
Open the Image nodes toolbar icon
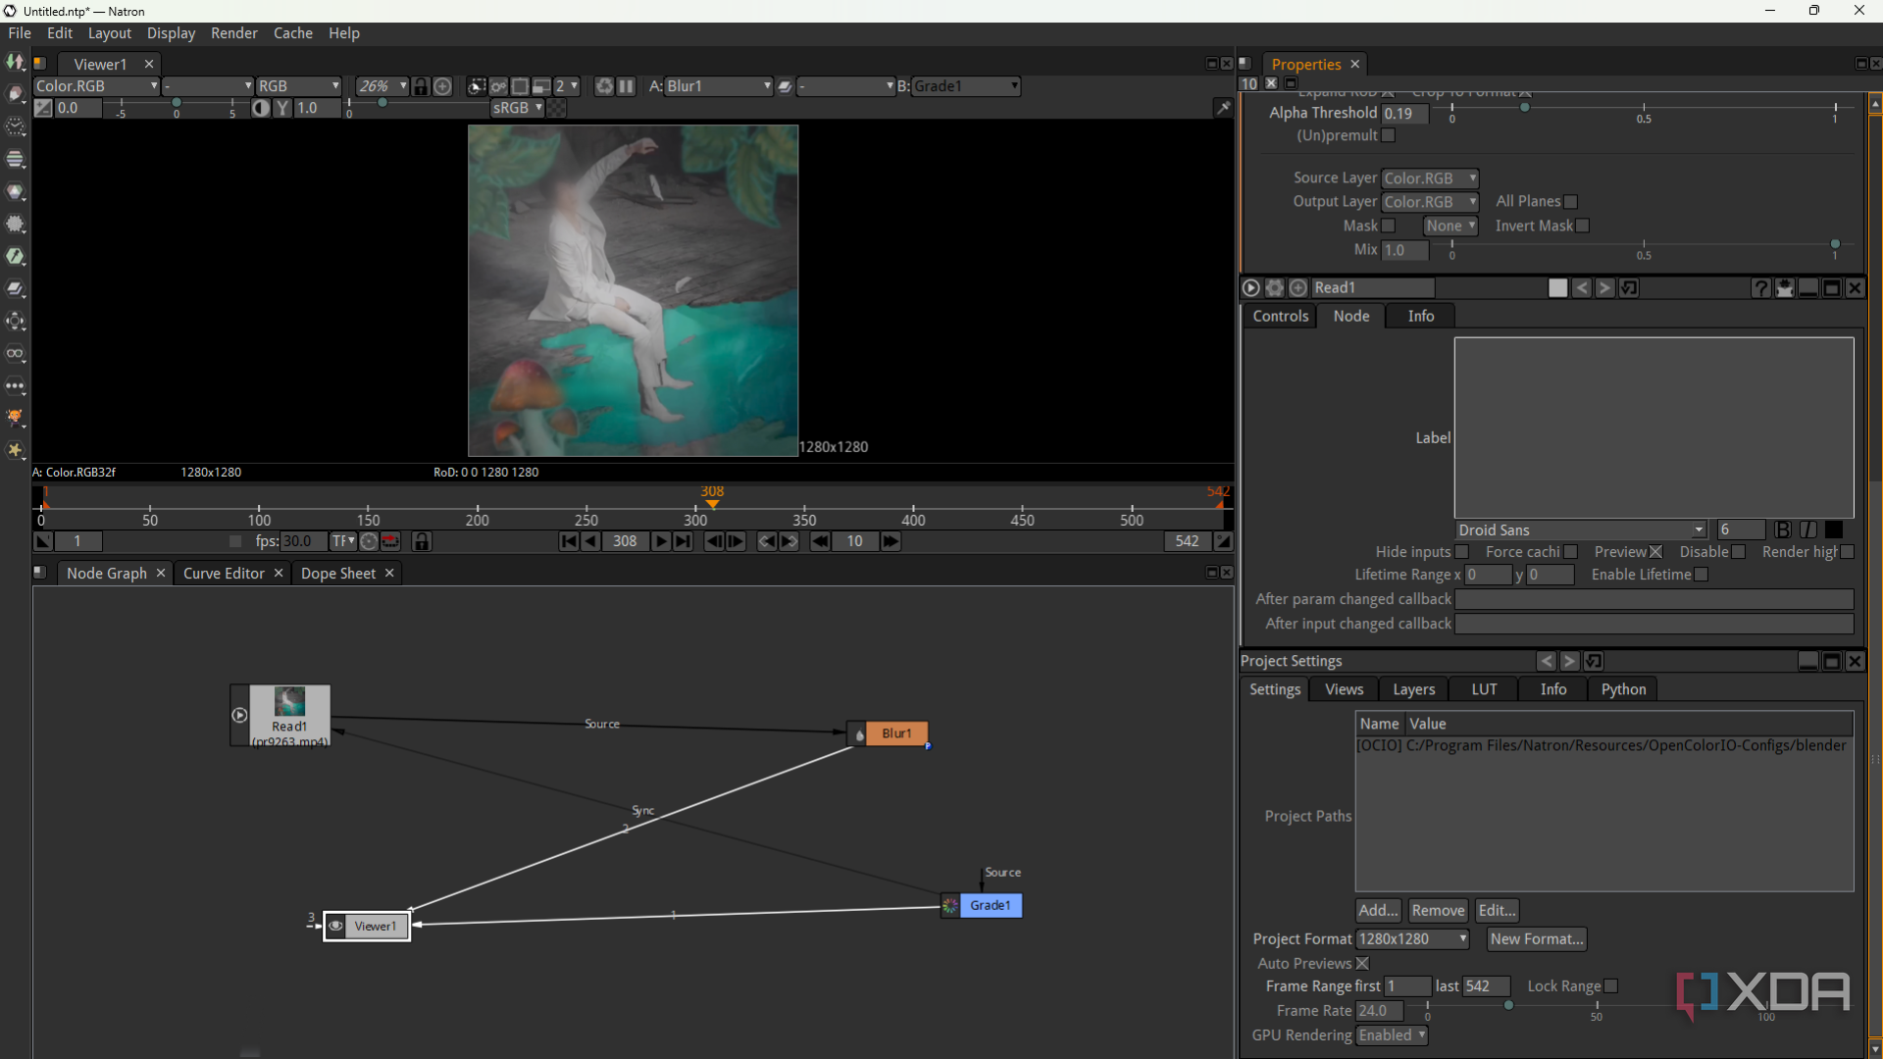click(x=16, y=62)
